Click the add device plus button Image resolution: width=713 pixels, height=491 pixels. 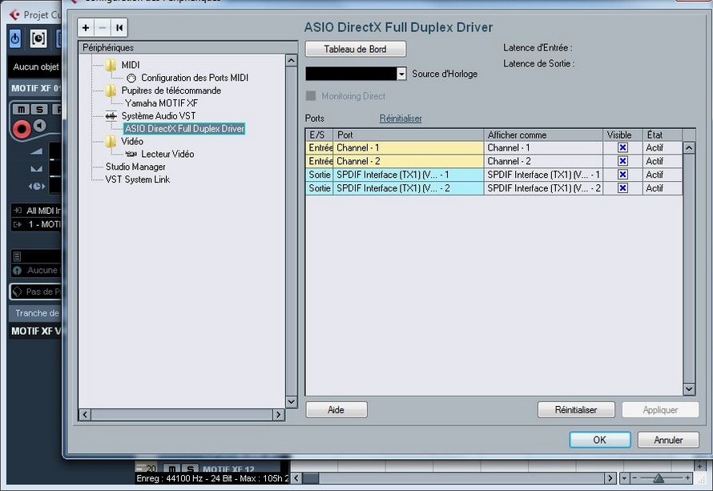[x=87, y=27]
